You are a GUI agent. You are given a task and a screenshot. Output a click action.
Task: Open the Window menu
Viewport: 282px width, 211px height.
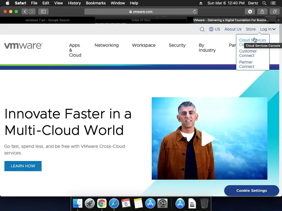(118, 3)
